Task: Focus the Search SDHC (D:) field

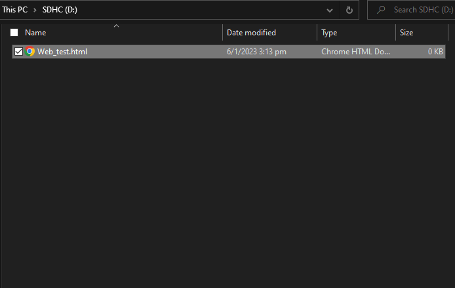Action: point(420,10)
